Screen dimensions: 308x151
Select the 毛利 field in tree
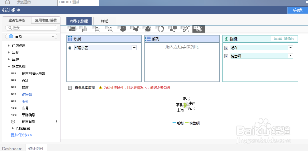click(x=25, y=101)
